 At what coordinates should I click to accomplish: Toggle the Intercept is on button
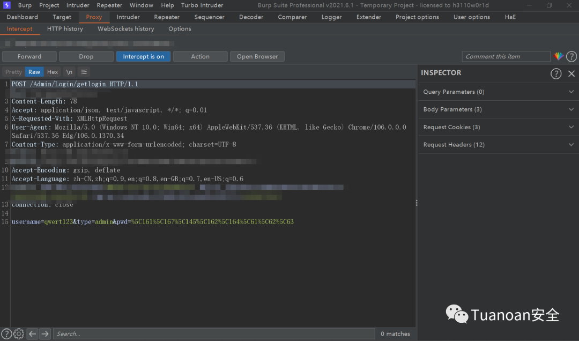(143, 56)
